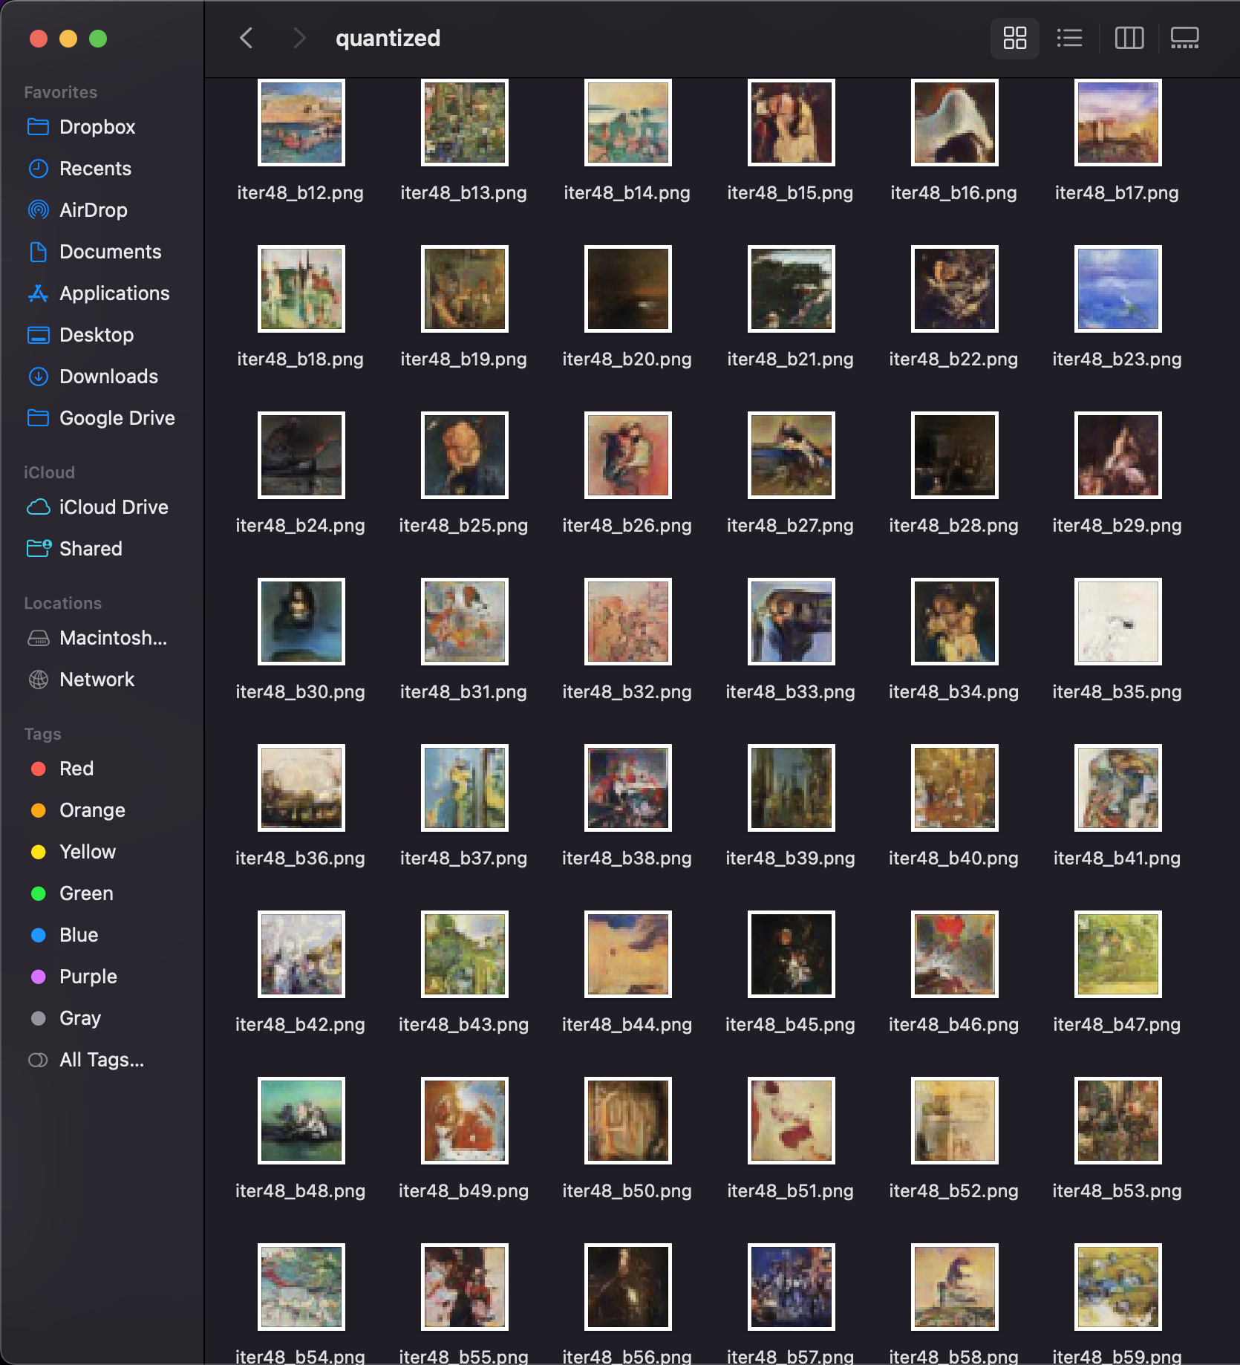Screen dimensions: 1240x1365
Task: Select thumbnail of iter48_b26.png
Action: (628, 455)
